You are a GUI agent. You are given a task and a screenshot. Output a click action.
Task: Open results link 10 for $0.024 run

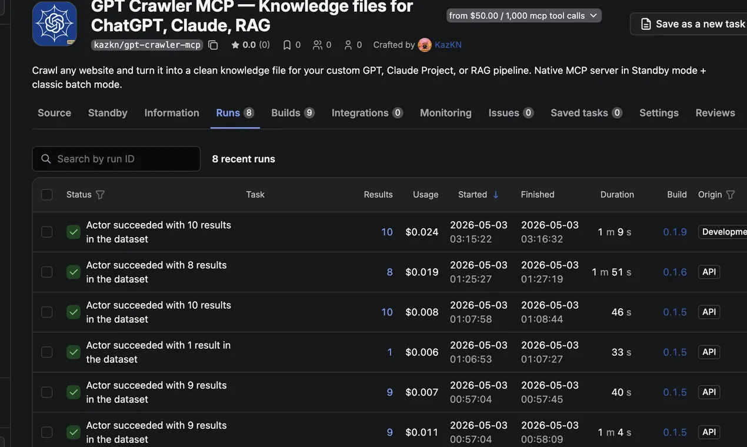pyautogui.click(x=387, y=232)
